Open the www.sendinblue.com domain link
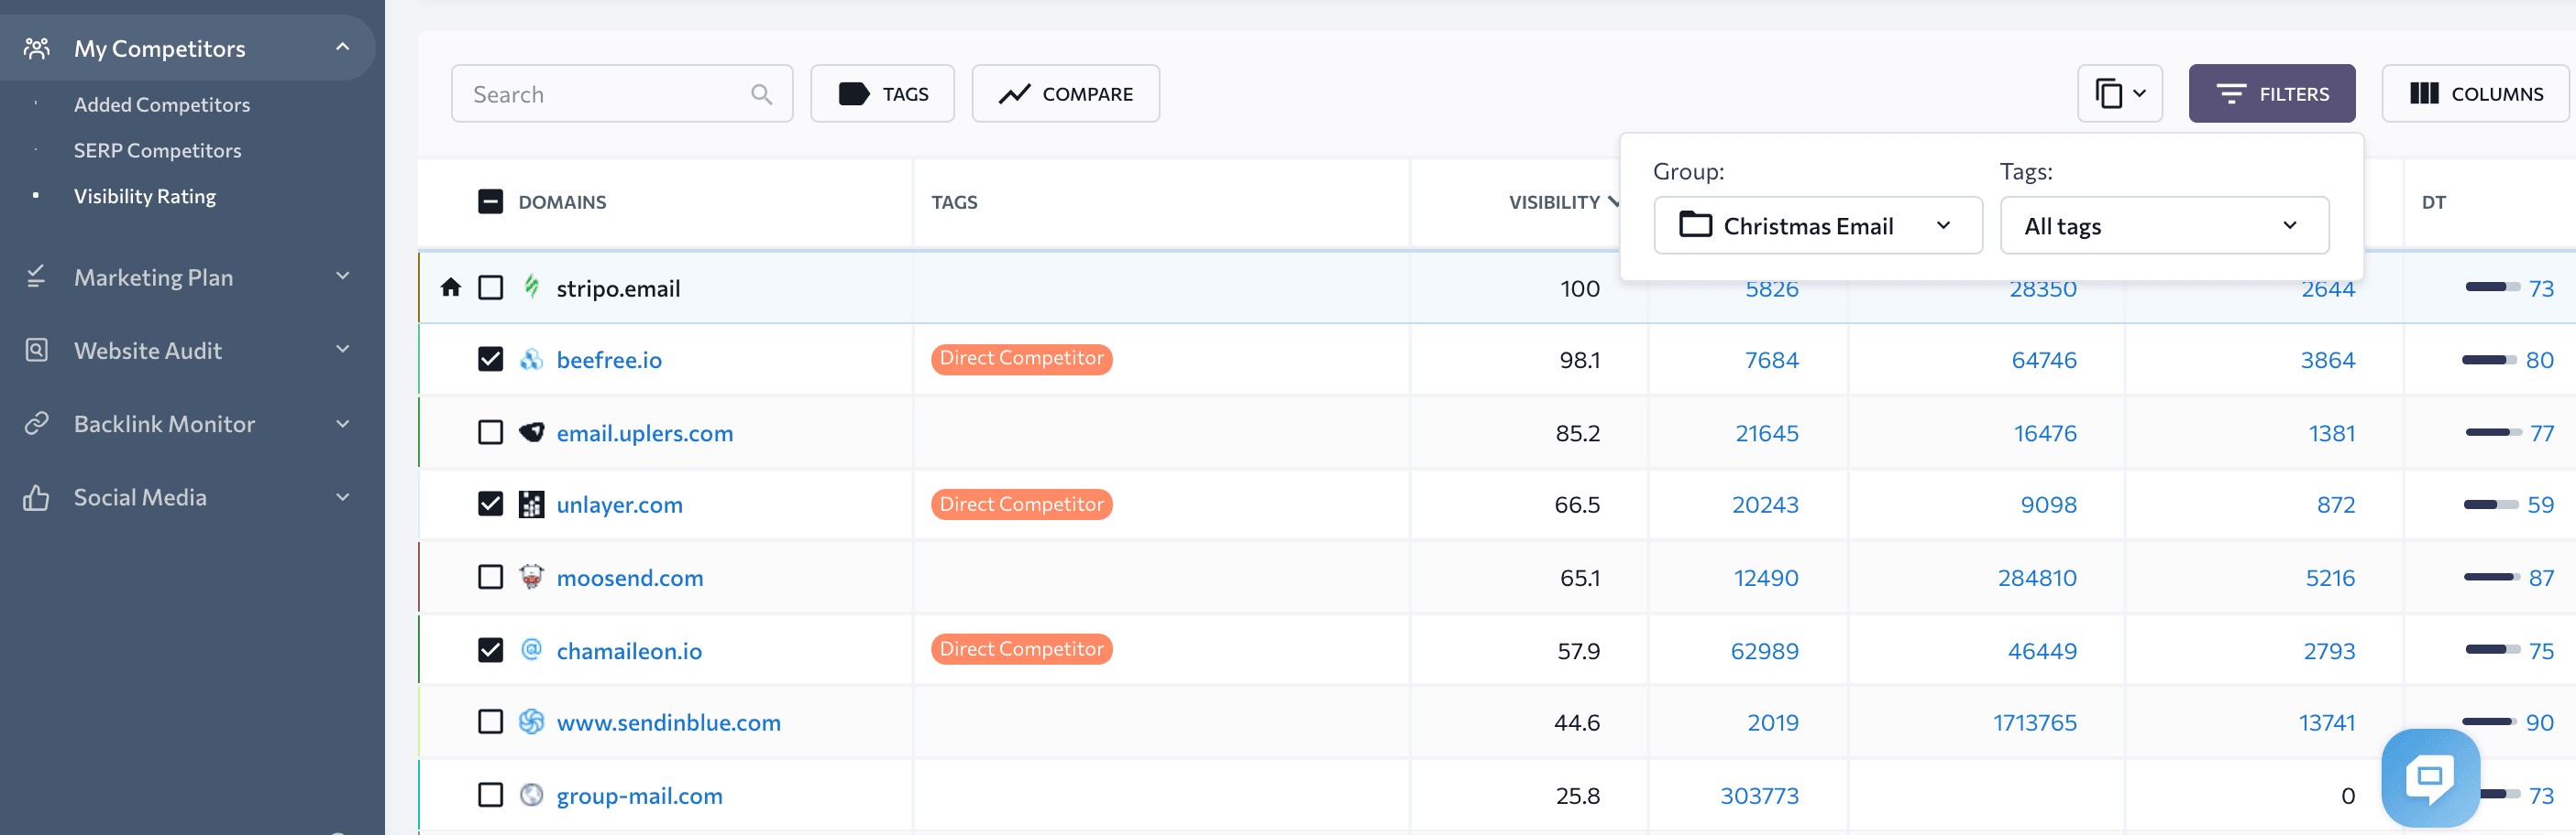 [x=668, y=722]
